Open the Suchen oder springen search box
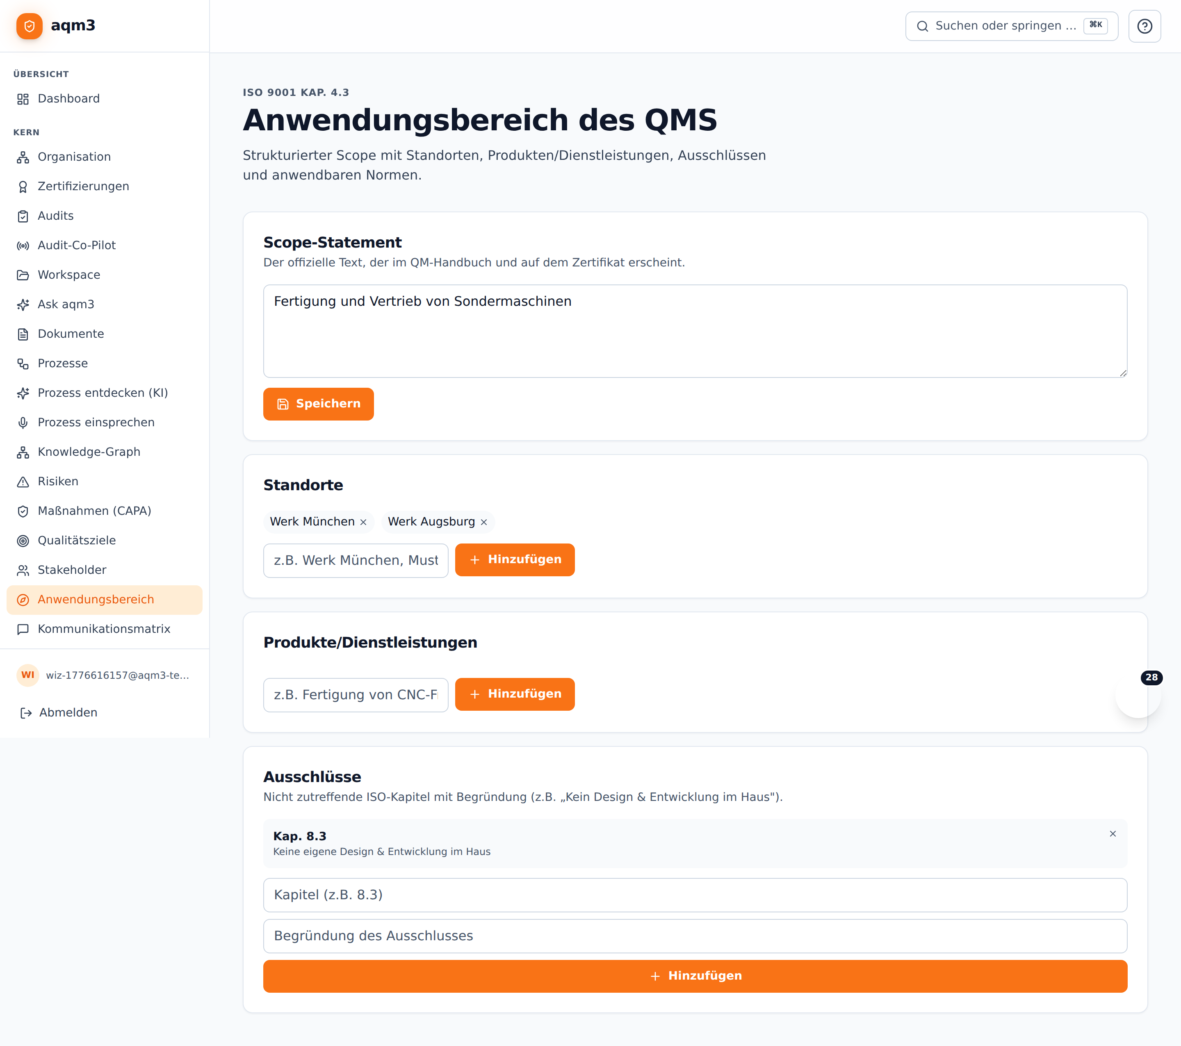Image resolution: width=1181 pixels, height=1046 pixels. pyautogui.click(x=1011, y=26)
